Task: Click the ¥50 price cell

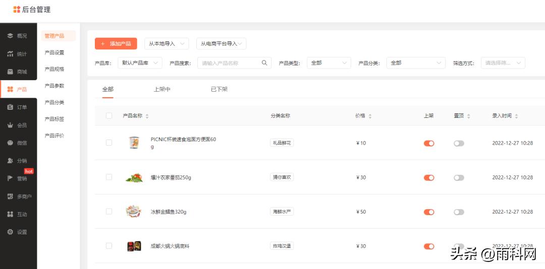Action: pyautogui.click(x=361, y=212)
